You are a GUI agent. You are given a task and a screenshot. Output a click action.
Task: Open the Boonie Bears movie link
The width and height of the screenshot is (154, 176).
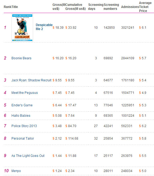click(x=21, y=58)
